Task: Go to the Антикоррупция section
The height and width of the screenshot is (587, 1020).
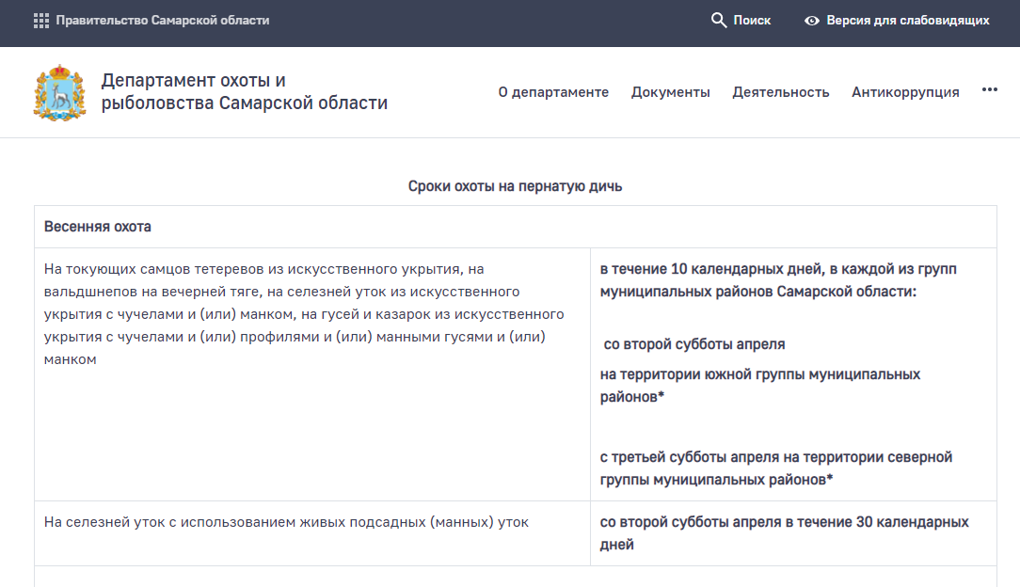Action: tap(905, 92)
